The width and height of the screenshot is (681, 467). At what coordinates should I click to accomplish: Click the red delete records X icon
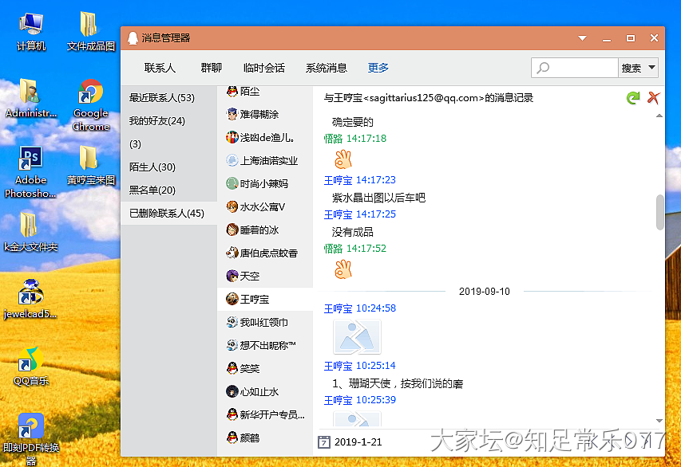click(653, 97)
